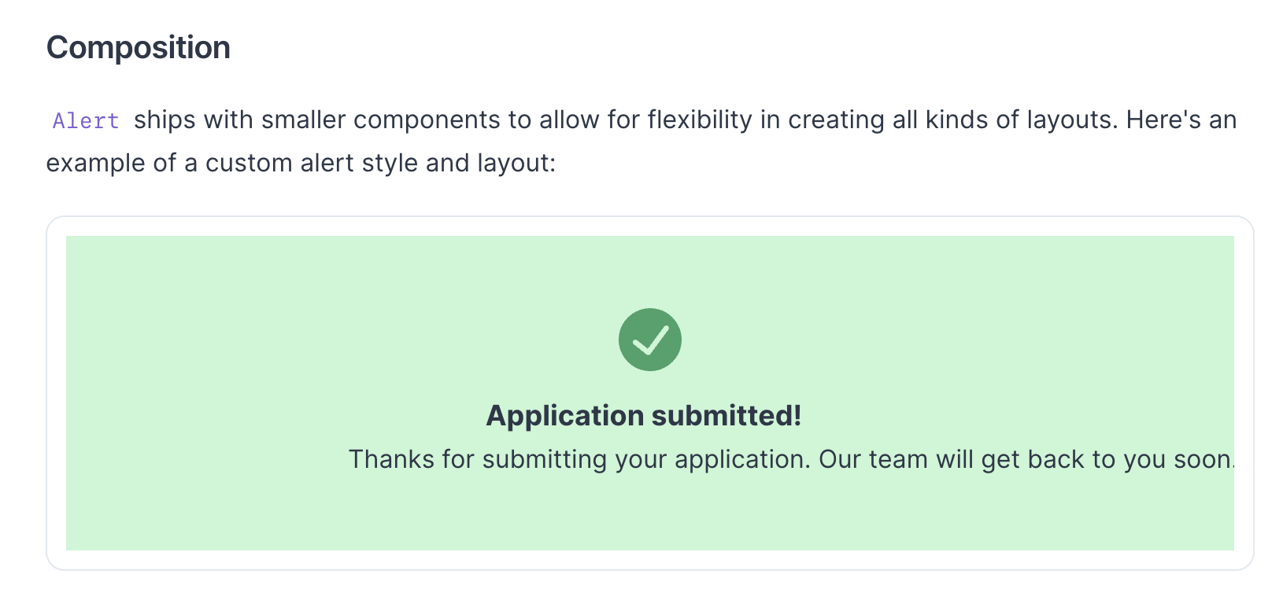Click the word ships after Alert code
The width and height of the screenshot is (1283, 596).
tap(165, 120)
